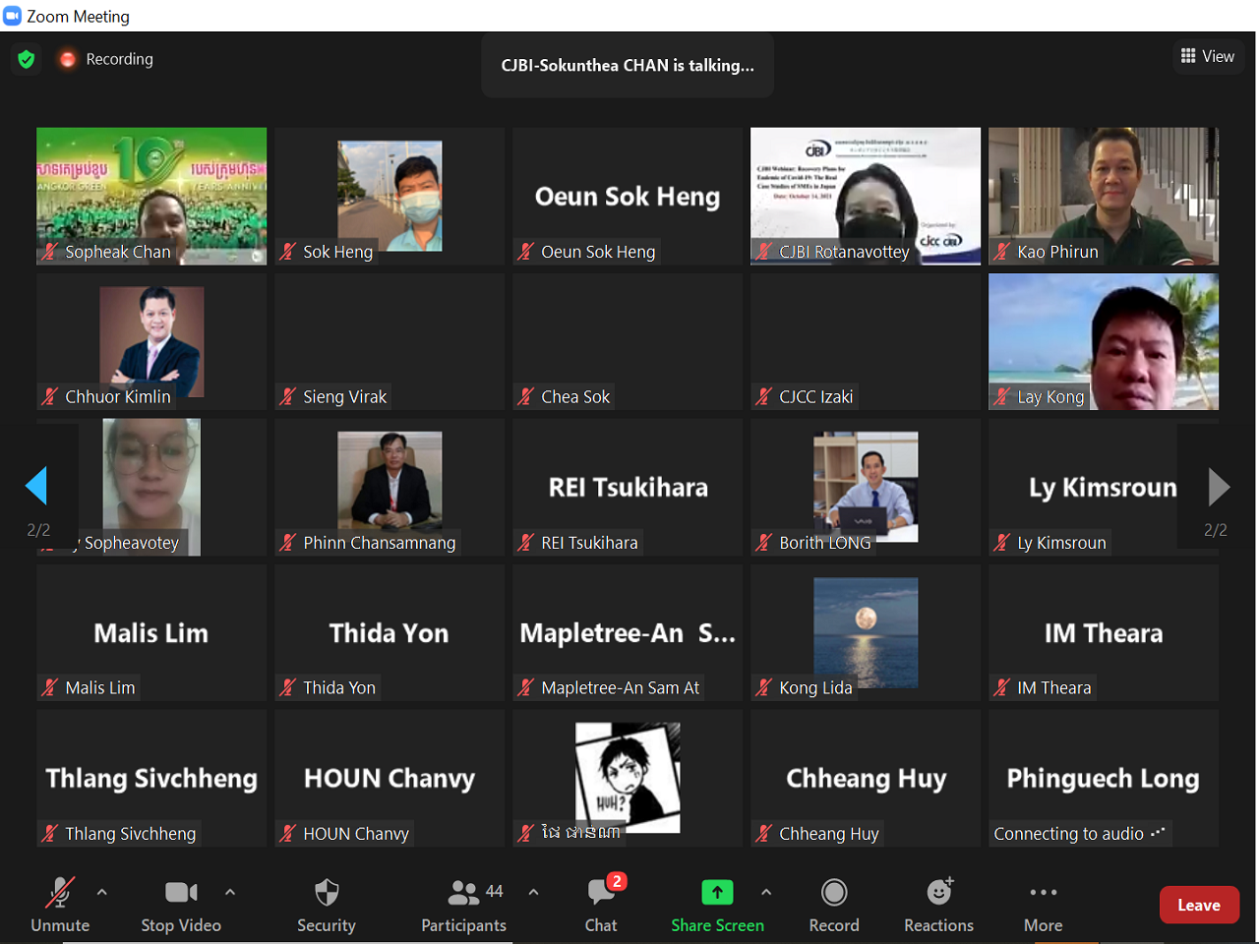Start recording with the Record button
1259x944 pixels.
[x=833, y=893]
